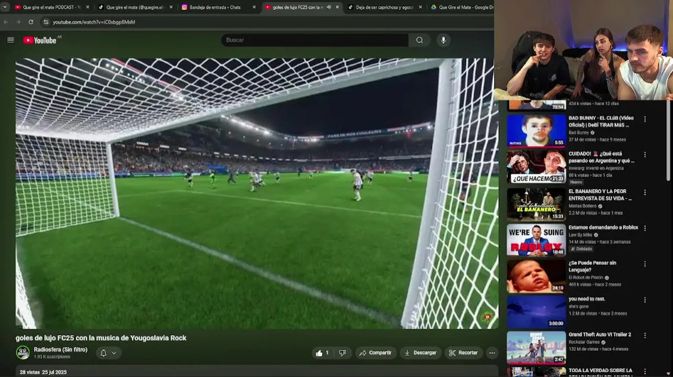Screen dimensions: 673x377
Task: Open the BAD BUNNY - EL CLúB video thumbnail
Action: (x=536, y=130)
